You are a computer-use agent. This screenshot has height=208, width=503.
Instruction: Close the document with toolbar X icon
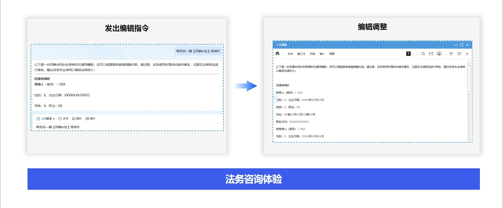467,54
